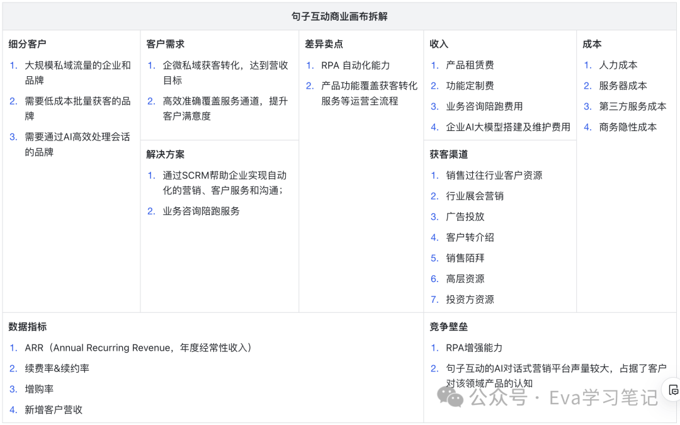The height and width of the screenshot is (425, 680).
Task: Click the 获客渠道 section heading
Action: coord(448,154)
